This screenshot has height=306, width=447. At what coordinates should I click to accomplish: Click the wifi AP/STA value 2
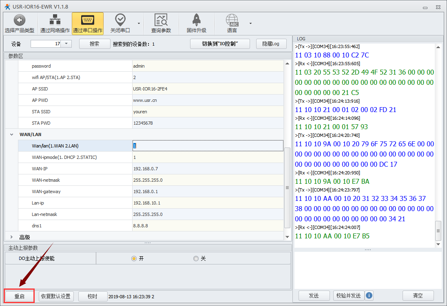tap(208, 77)
